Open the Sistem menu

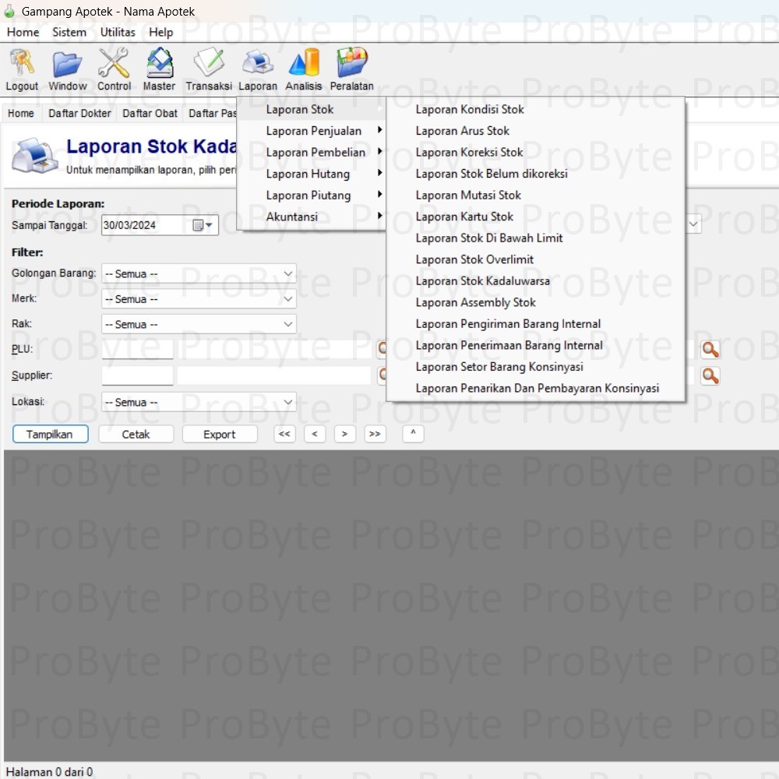[69, 32]
